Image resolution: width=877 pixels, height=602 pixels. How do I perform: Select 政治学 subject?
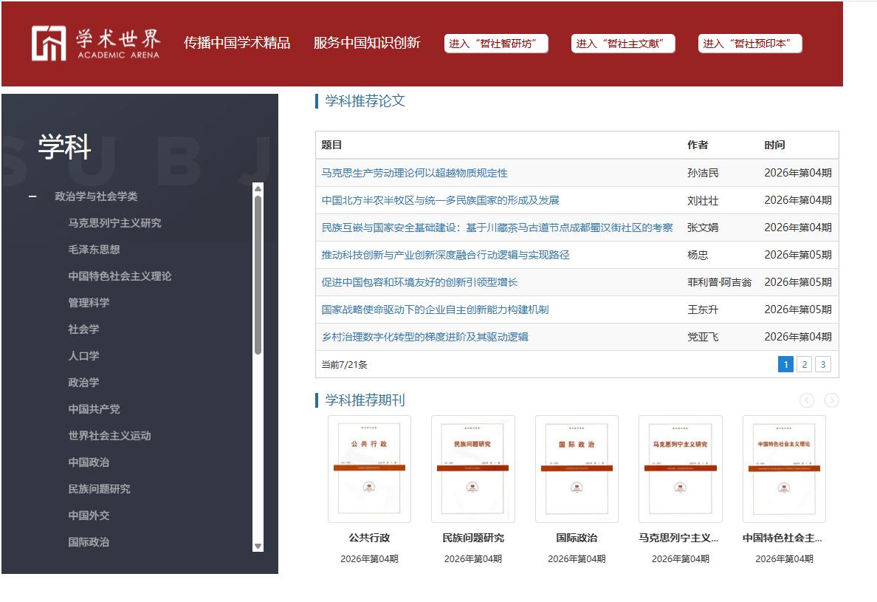(x=84, y=382)
